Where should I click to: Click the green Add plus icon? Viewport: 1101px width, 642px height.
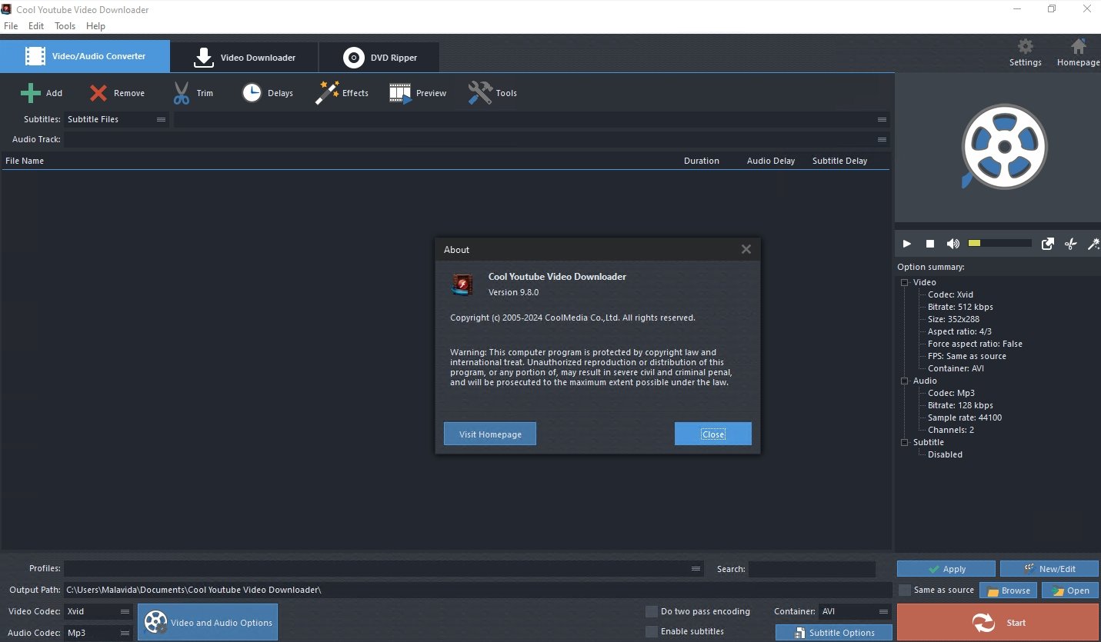coord(31,93)
